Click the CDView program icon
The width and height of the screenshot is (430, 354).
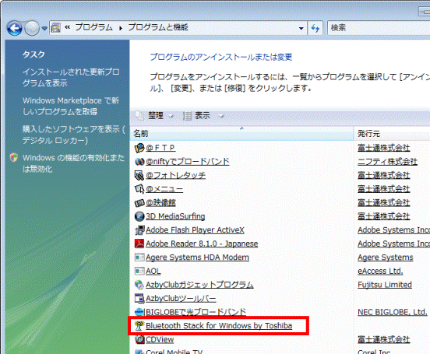(139, 339)
